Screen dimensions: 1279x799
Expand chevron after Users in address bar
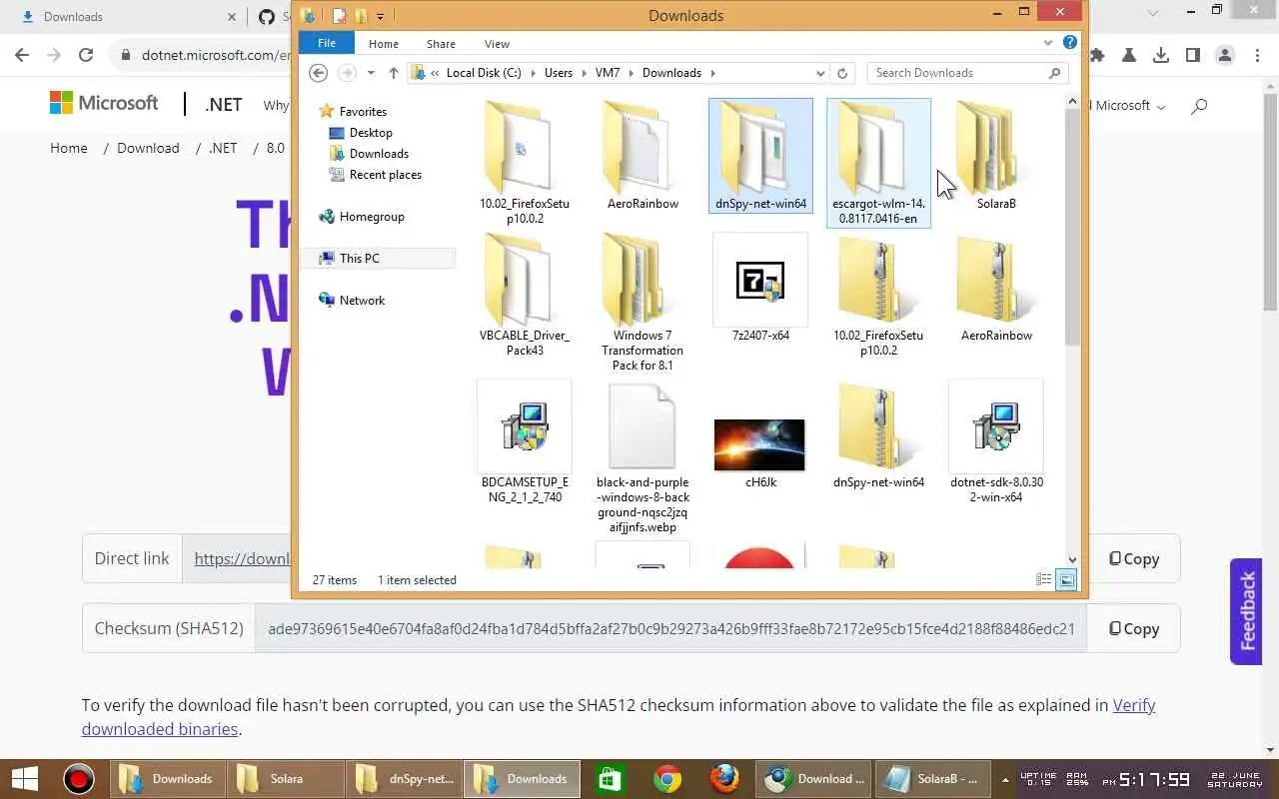click(585, 73)
